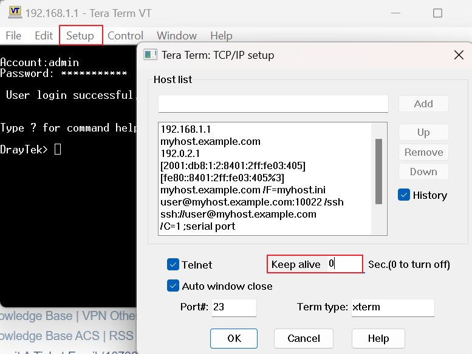Click the Help button in dialog
This screenshot has height=354, width=472.
(378, 338)
